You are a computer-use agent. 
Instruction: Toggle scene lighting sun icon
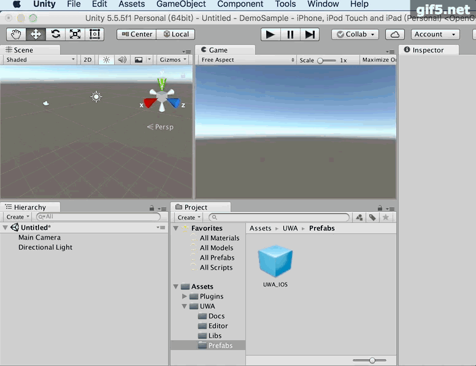(x=106, y=60)
